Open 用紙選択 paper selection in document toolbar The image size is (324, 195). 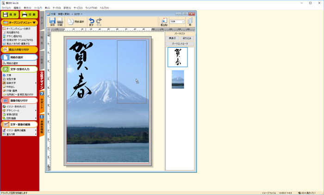pos(76,21)
